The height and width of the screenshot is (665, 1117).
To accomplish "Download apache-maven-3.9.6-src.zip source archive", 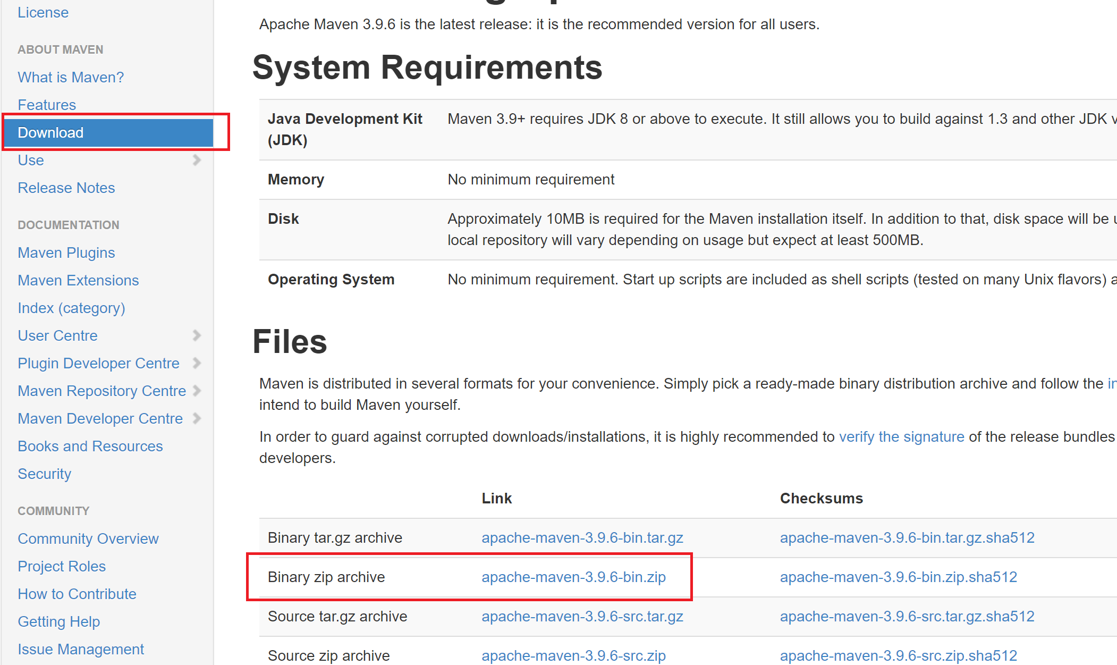I will (573, 655).
